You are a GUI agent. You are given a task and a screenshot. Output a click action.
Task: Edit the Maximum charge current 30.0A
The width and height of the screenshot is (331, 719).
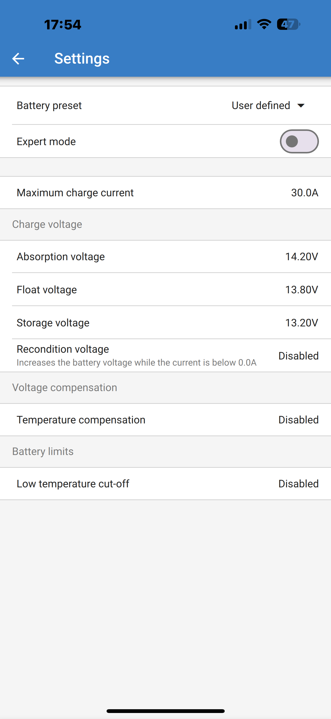165,193
